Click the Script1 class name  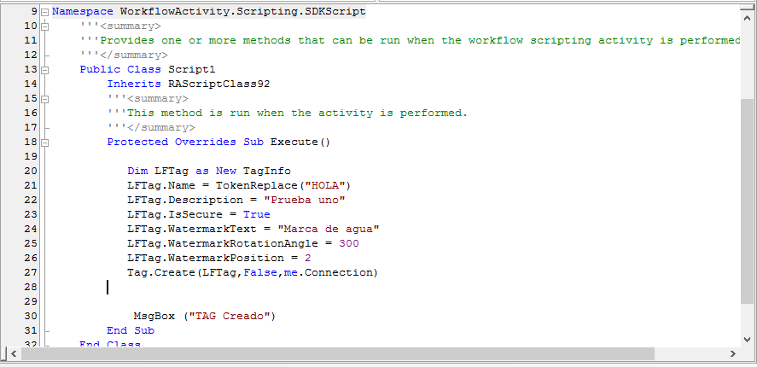tap(192, 69)
